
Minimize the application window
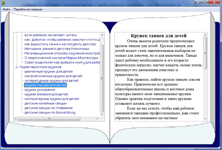198,2
